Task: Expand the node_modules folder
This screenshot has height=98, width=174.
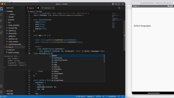Action: (14, 25)
